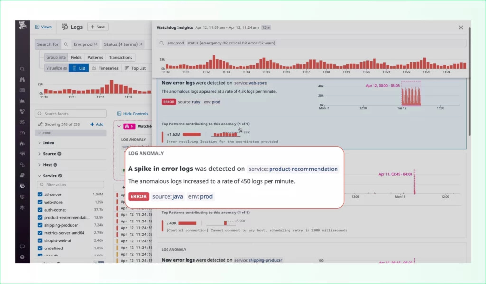
Task: Open the help question mark icon
Action: pyautogui.click(x=22, y=257)
